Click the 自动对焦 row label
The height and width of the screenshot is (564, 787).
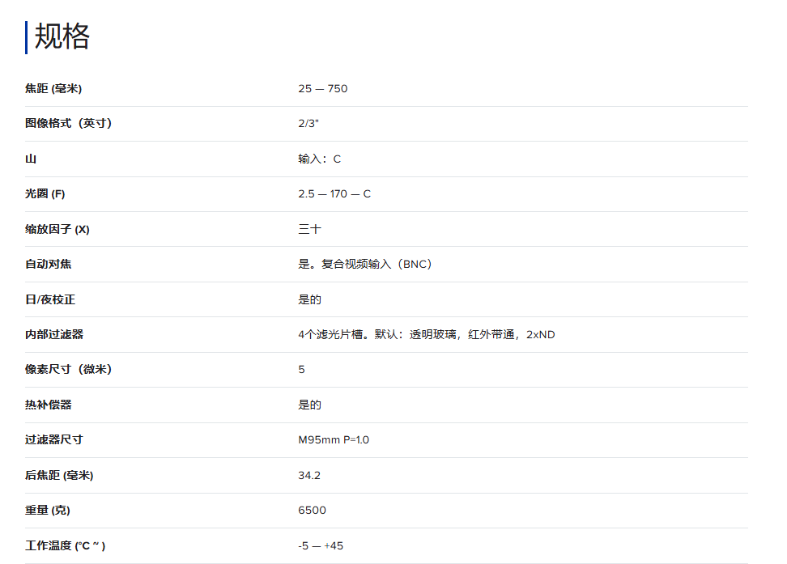tap(48, 264)
